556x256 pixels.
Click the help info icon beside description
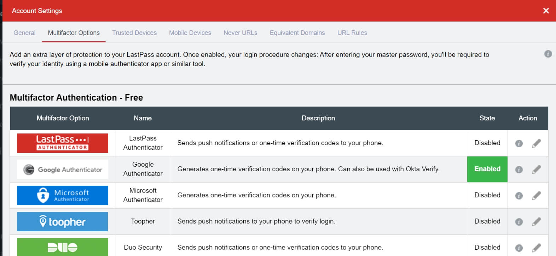[548, 54]
